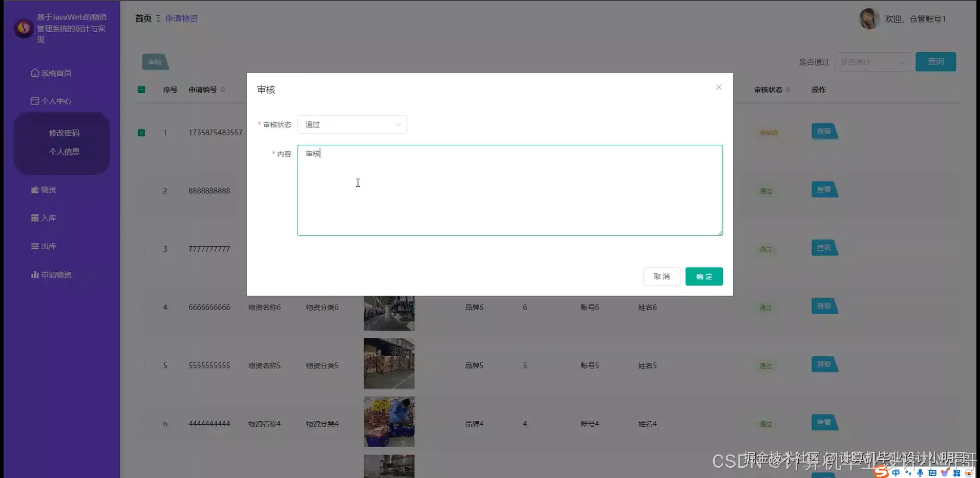This screenshot has width=980, height=478.
Task: Click the Sogou input method S icon
Action: point(881,472)
